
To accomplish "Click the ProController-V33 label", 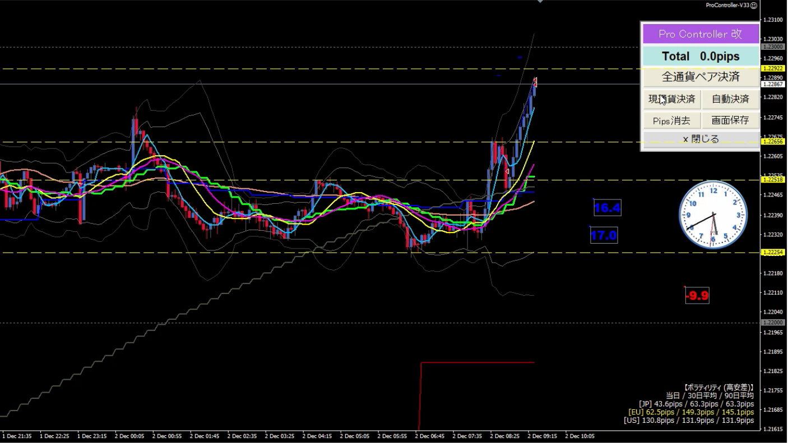I will (727, 5).
